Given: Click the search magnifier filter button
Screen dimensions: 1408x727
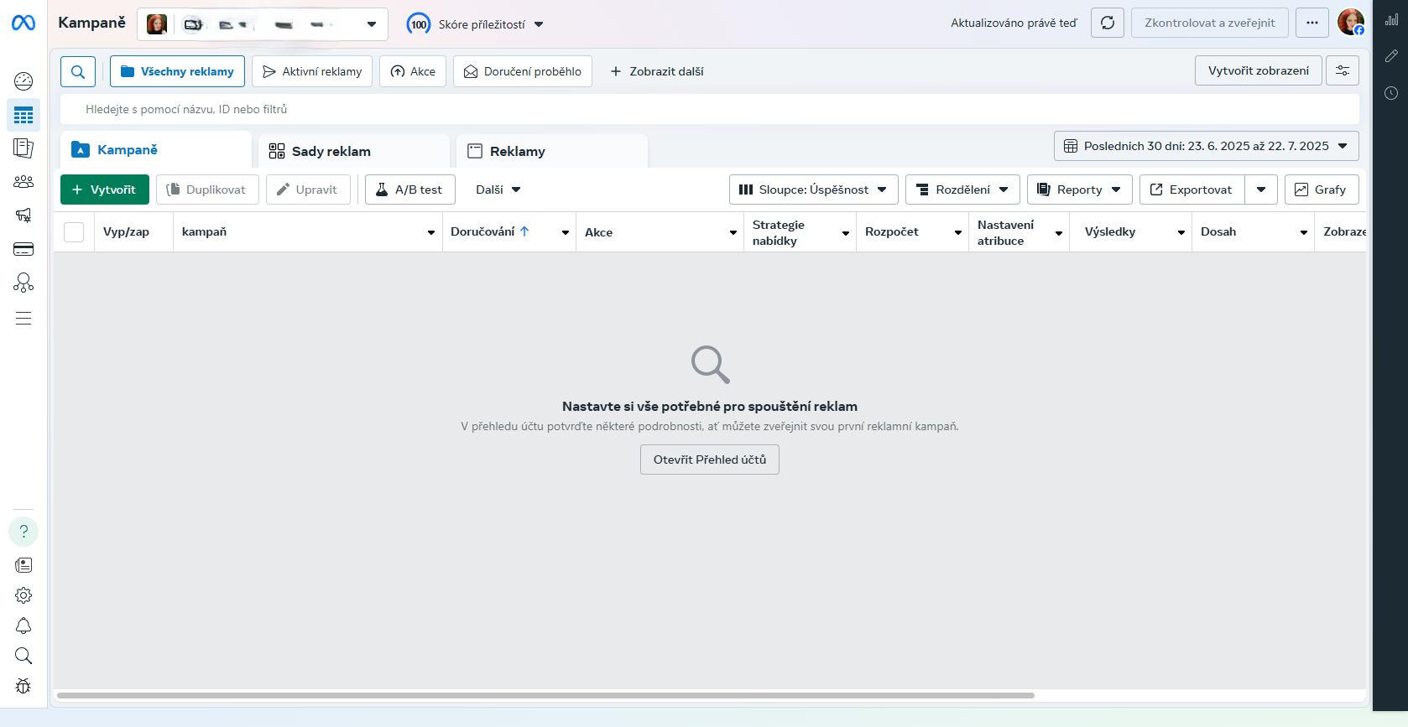Looking at the screenshot, I should coord(78,72).
